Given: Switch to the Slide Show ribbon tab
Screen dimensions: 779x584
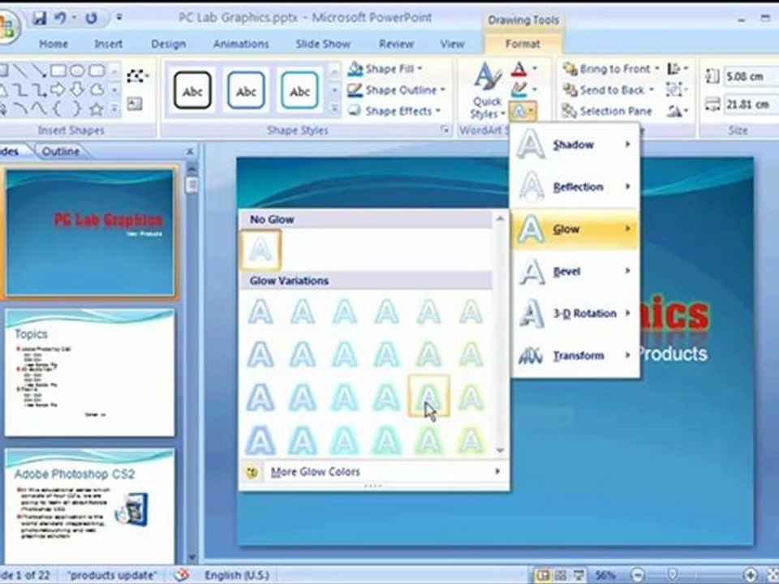Looking at the screenshot, I should point(323,44).
